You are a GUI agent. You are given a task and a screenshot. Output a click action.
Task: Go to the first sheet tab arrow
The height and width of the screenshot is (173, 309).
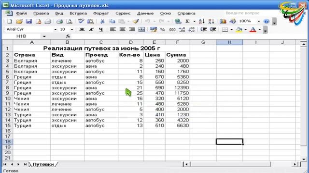[x=5, y=164]
